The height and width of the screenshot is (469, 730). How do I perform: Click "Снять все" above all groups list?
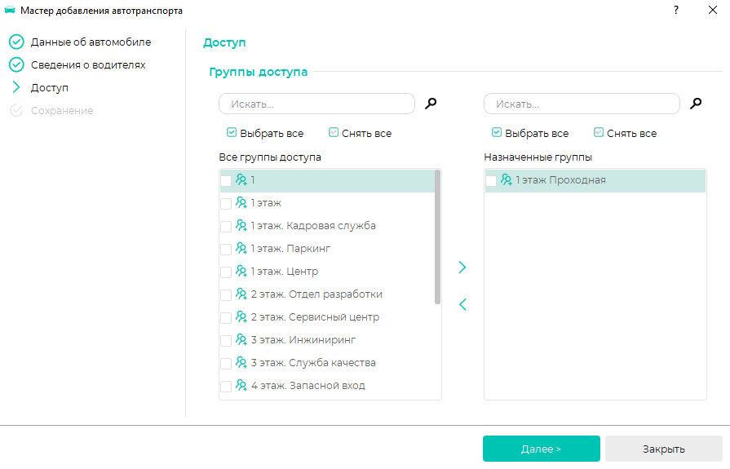pos(360,133)
